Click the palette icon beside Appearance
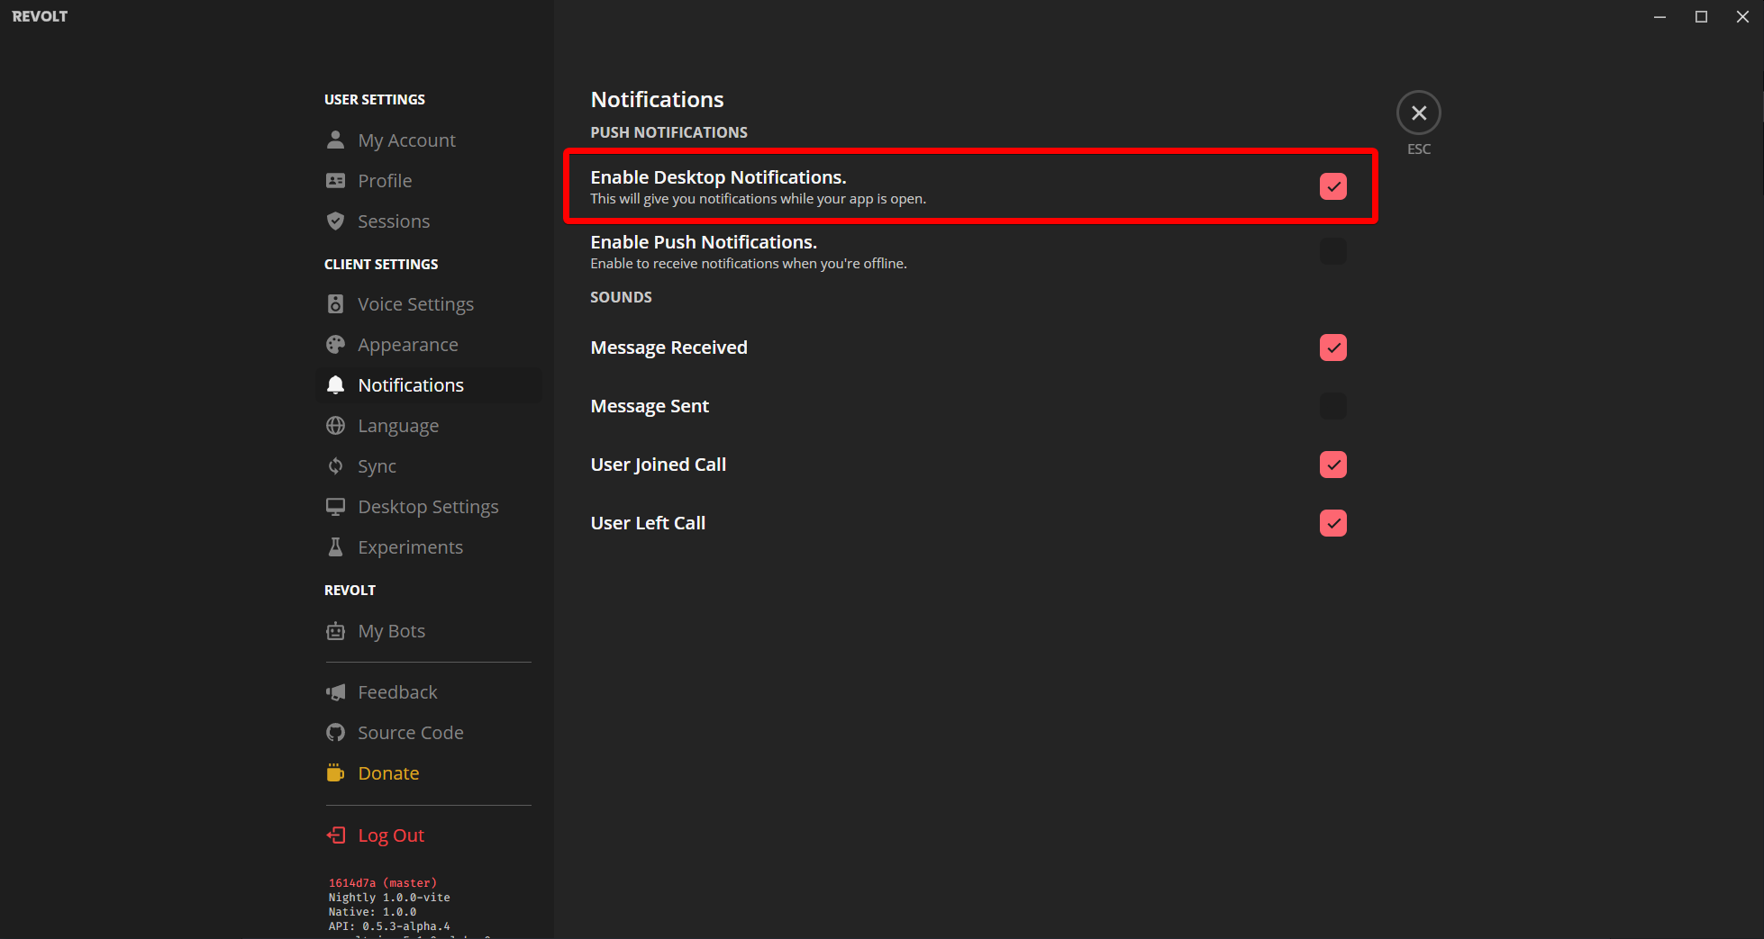 335,344
